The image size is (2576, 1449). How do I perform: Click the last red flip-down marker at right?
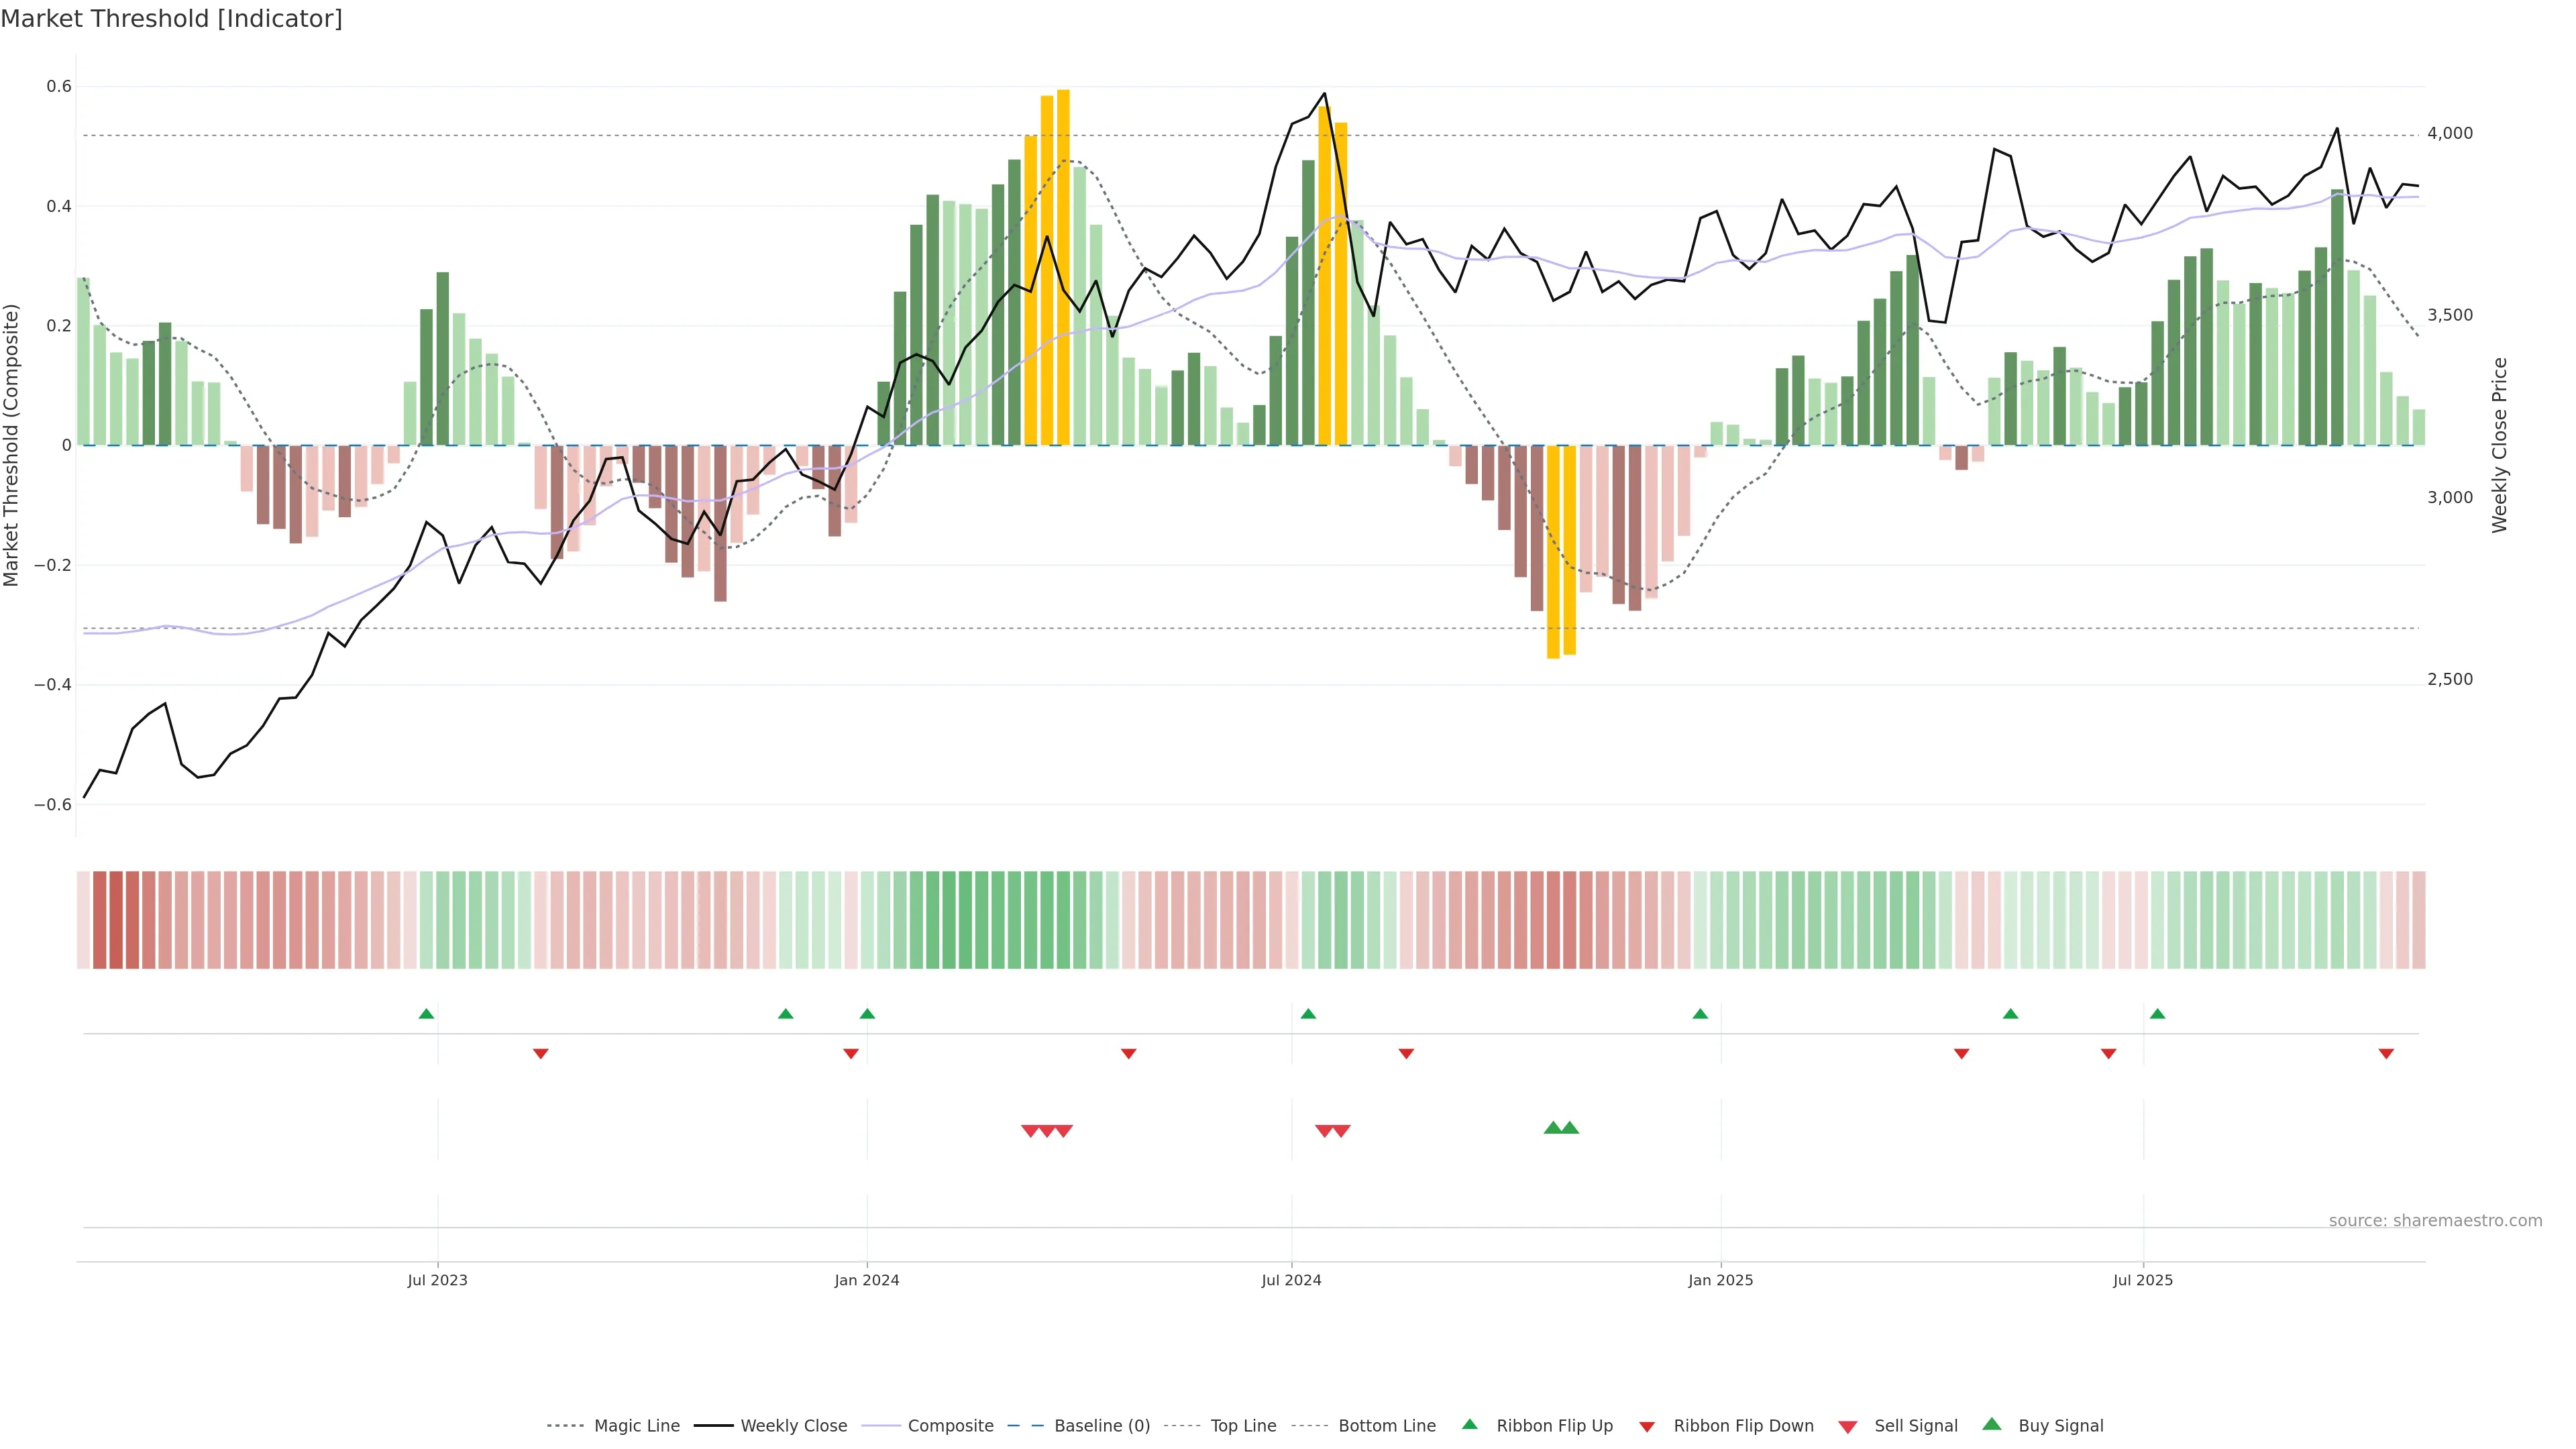2386,1053
